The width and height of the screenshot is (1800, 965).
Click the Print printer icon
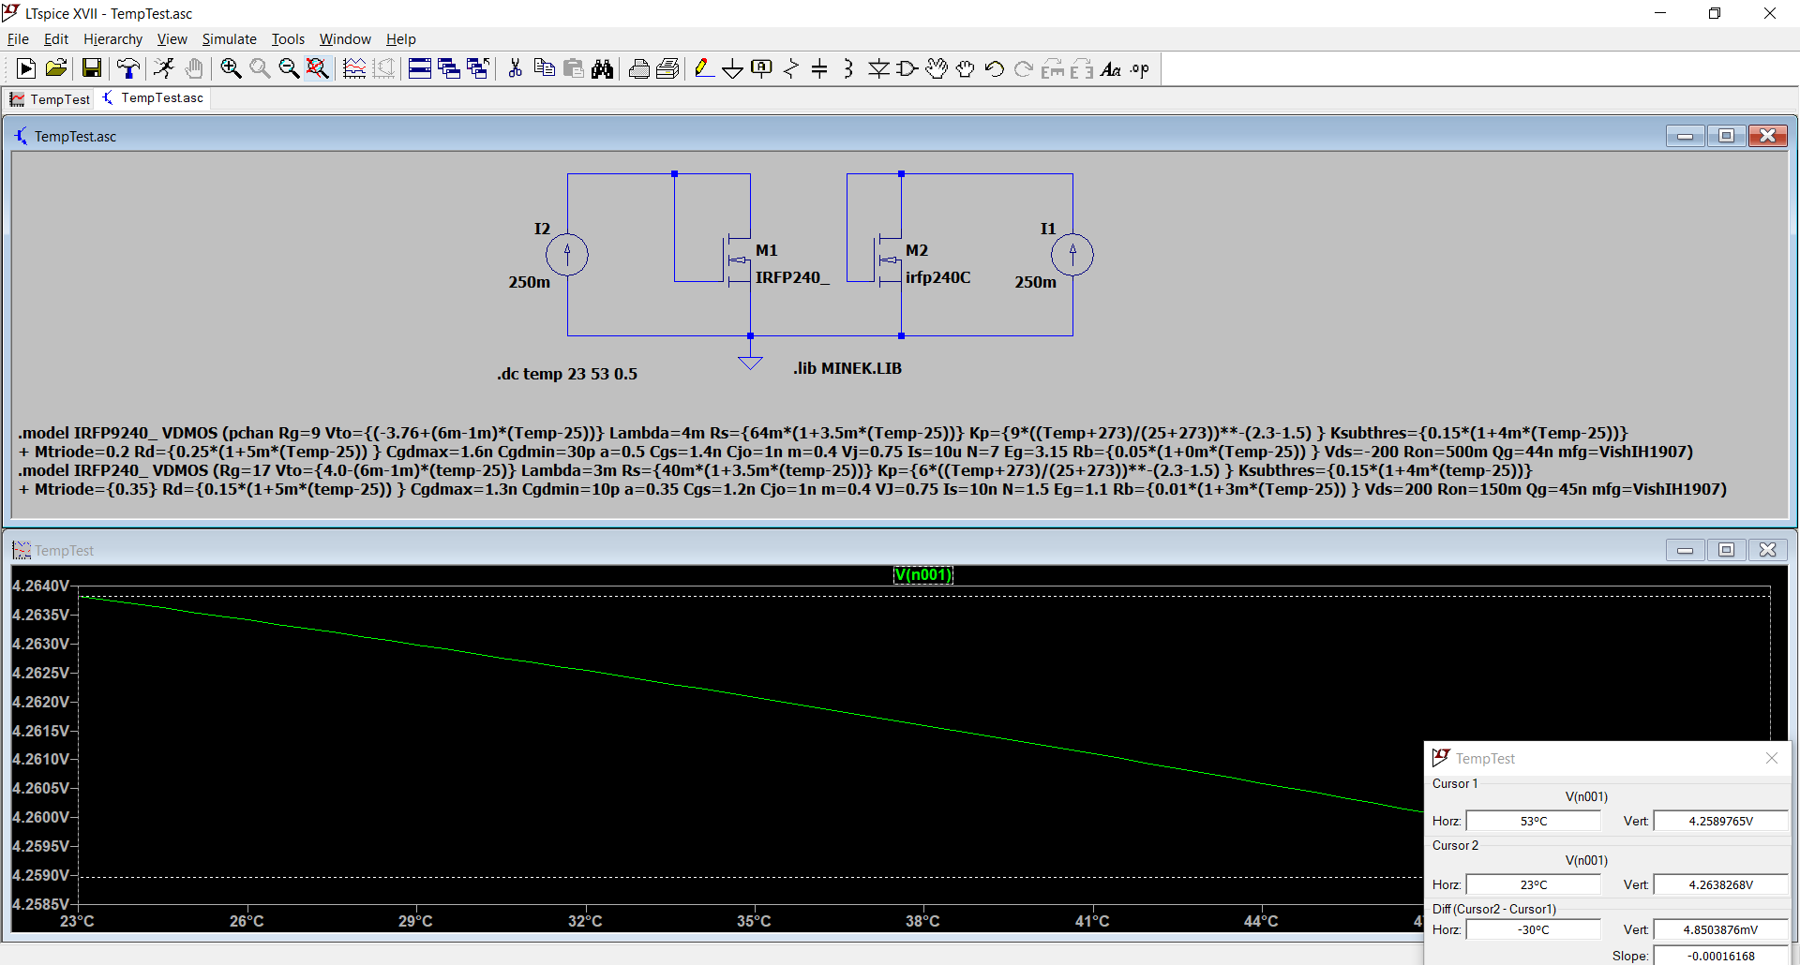639,68
